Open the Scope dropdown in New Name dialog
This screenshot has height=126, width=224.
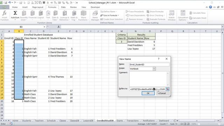click(154, 69)
